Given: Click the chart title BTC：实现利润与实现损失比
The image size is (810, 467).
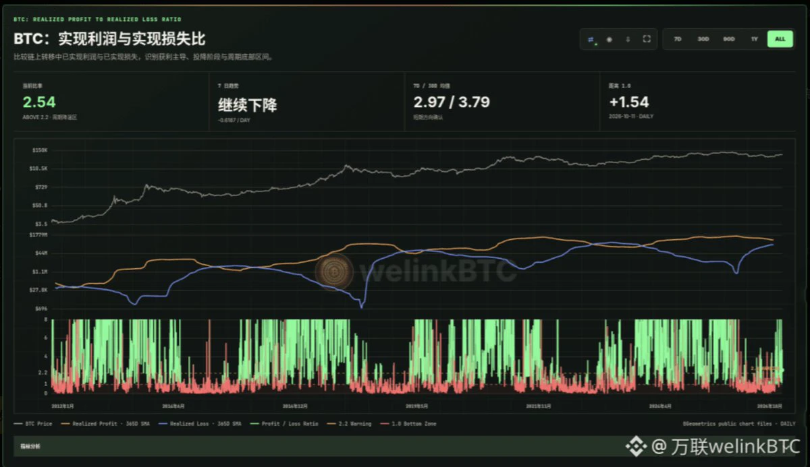Looking at the screenshot, I should pos(109,39).
